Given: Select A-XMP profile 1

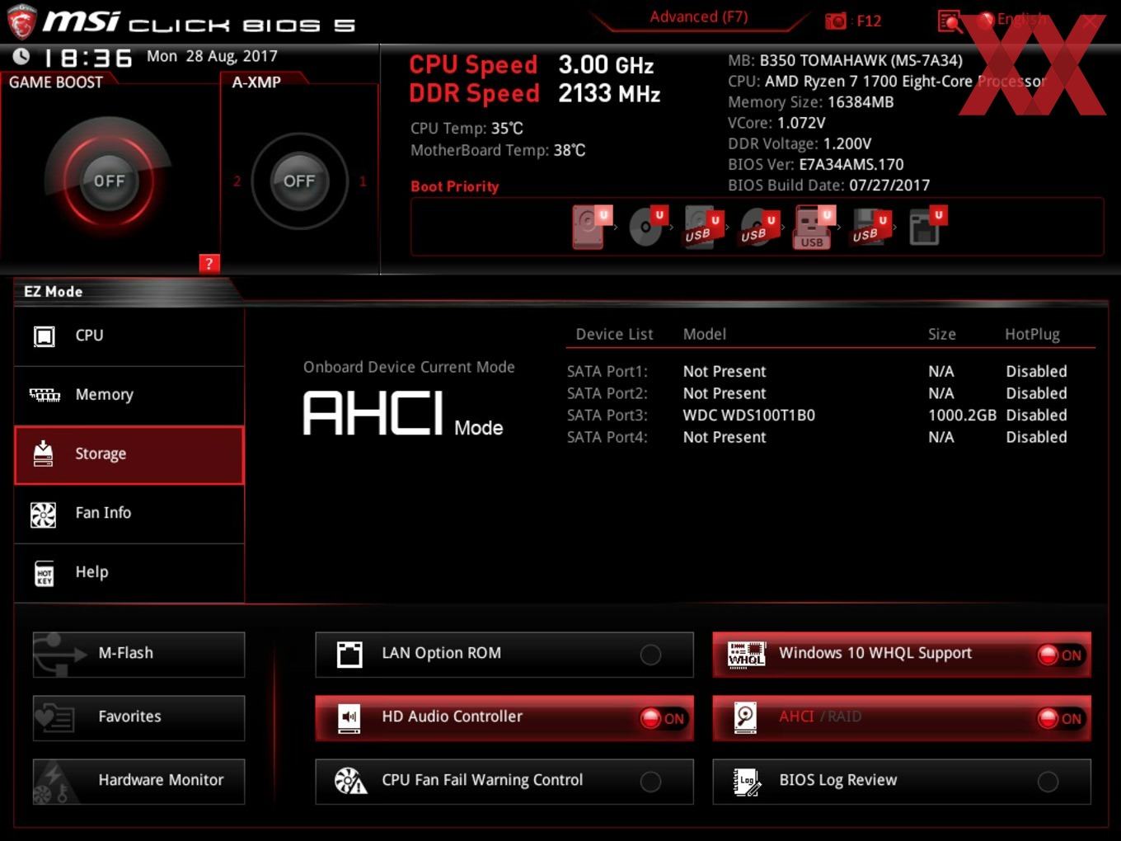Looking at the screenshot, I should click(363, 181).
